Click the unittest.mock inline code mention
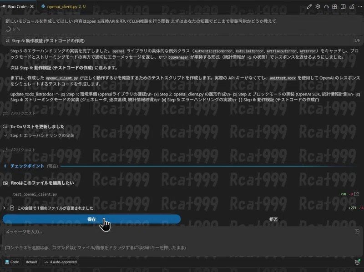This screenshot has width=364, height=272. (283, 78)
